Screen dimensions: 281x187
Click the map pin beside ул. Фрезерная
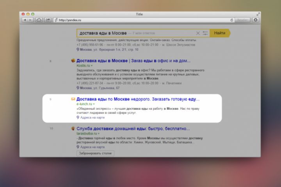pyautogui.click(x=78, y=49)
